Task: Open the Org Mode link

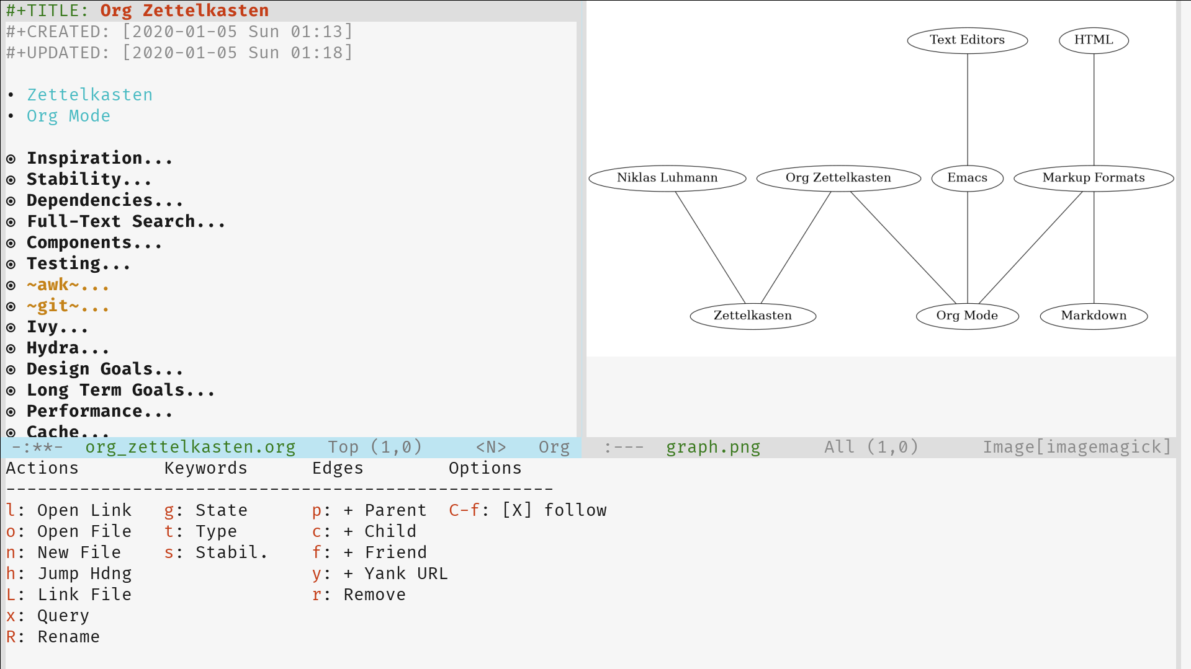Action: (68, 116)
